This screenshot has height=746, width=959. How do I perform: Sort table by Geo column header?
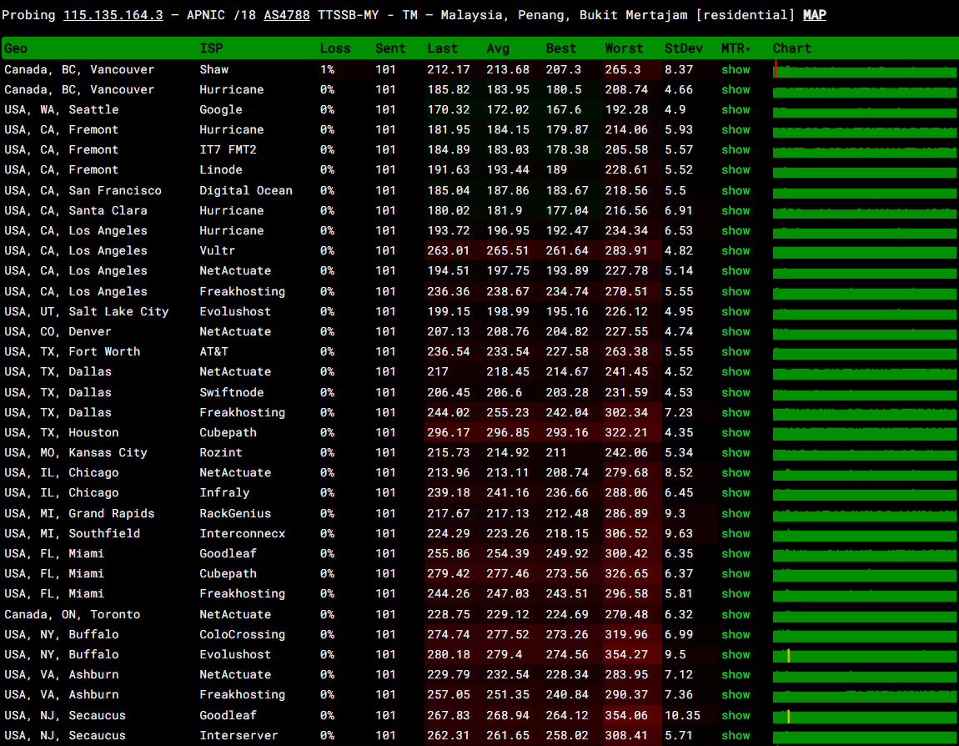[16, 48]
